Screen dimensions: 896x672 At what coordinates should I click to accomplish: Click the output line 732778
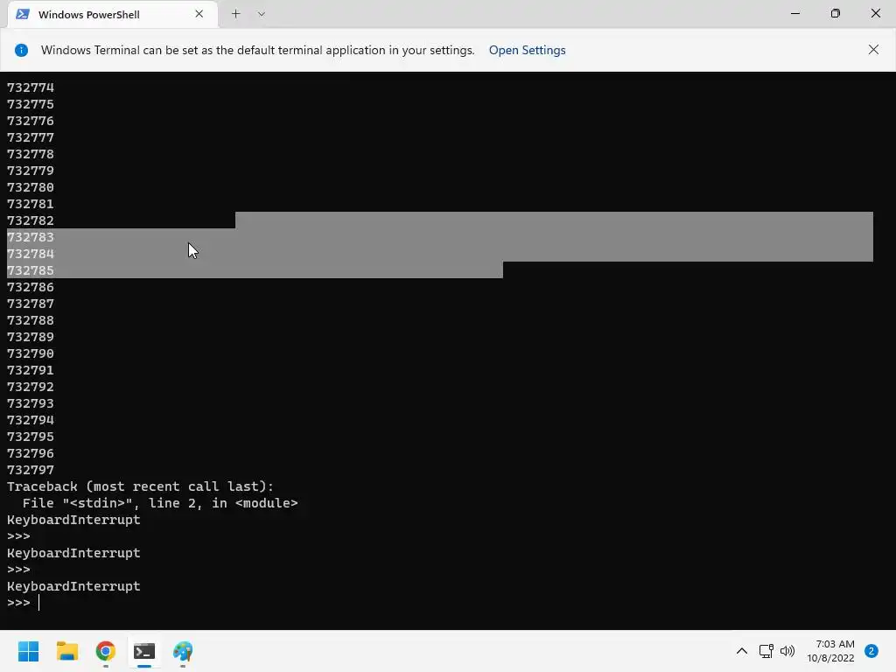31,154
